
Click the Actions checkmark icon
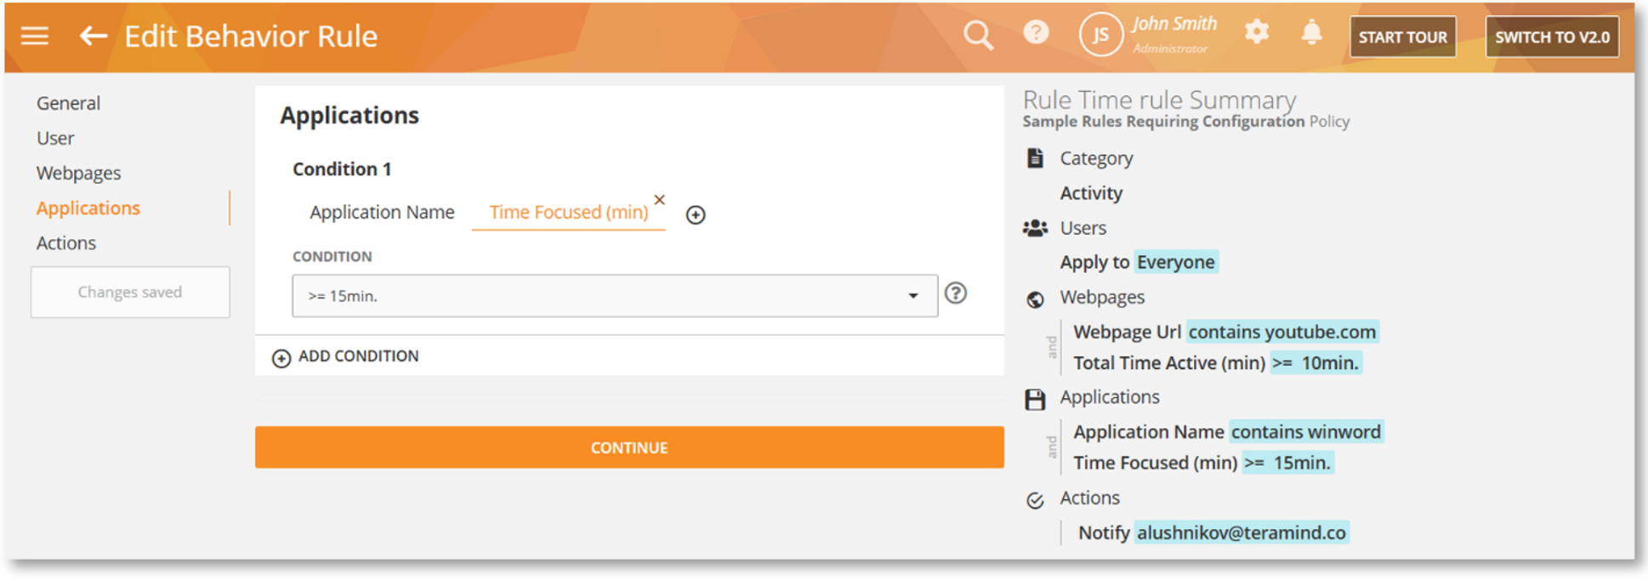click(x=1035, y=501)
